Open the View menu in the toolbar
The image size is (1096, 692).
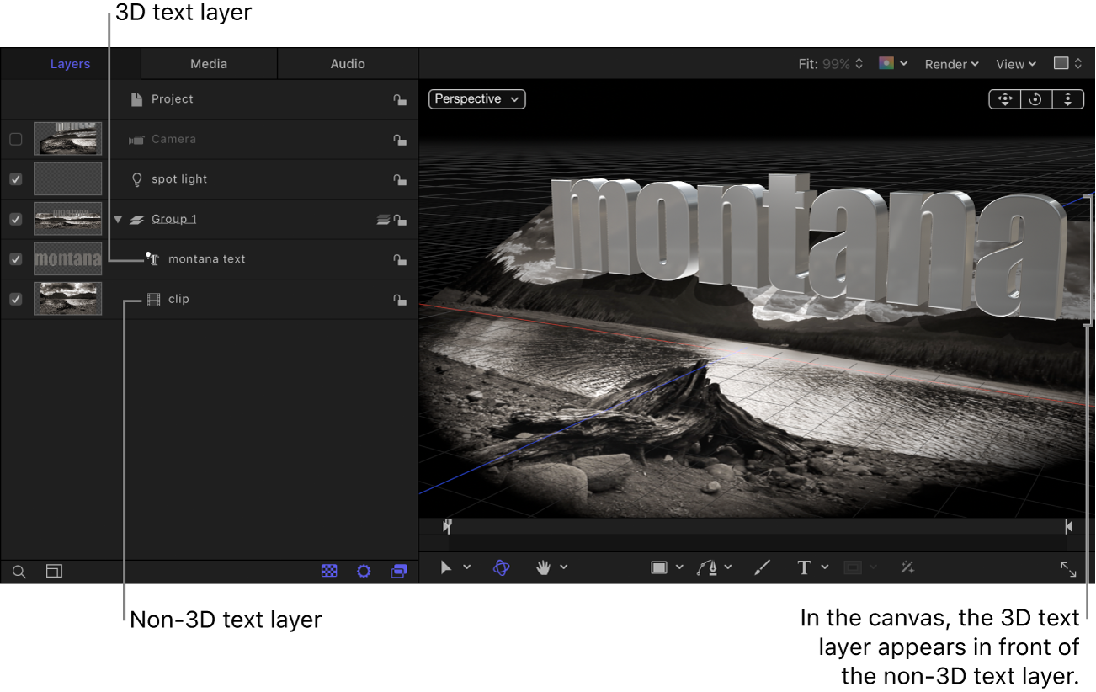click(1015, 63)
